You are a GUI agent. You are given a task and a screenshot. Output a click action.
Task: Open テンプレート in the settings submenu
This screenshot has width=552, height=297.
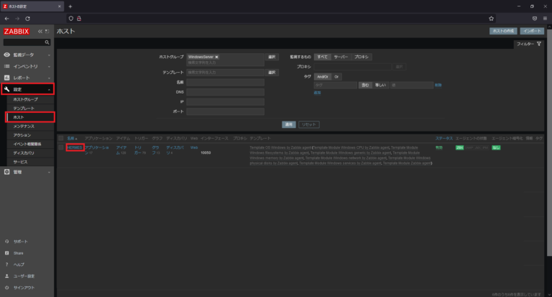coord(24,108)
